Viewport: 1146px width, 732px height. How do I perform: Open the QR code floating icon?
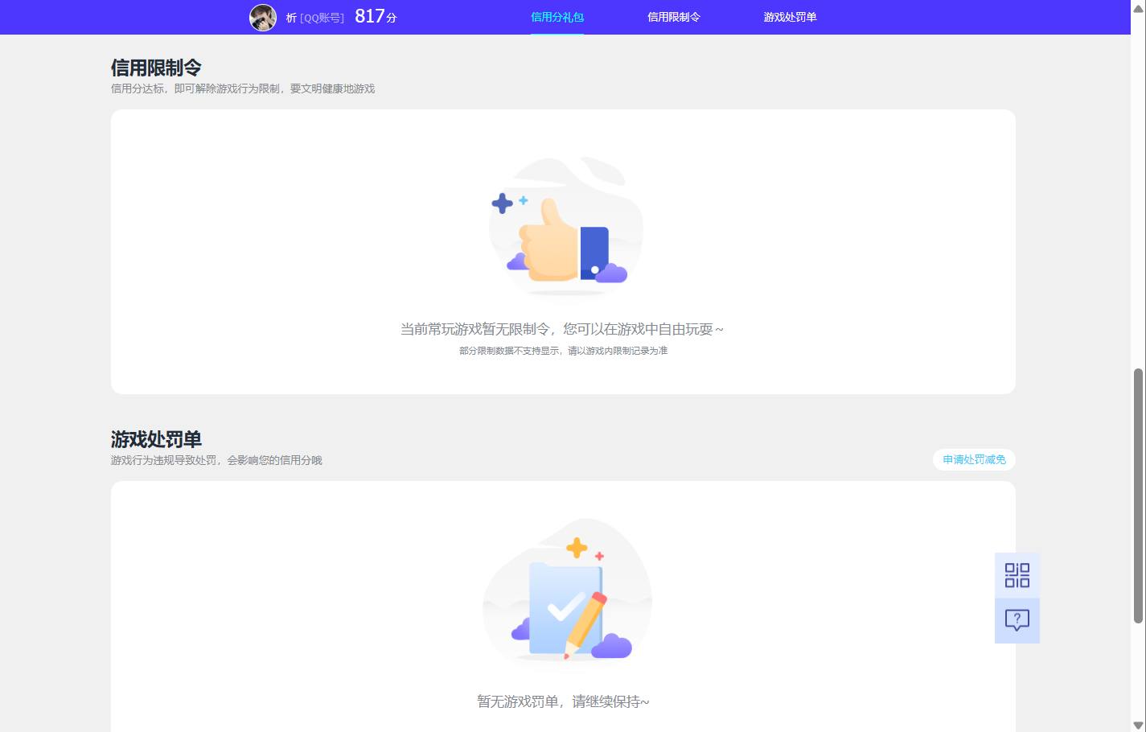(1017, 575)
